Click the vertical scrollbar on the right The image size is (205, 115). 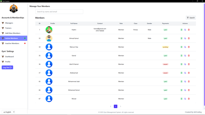point(204,55)
